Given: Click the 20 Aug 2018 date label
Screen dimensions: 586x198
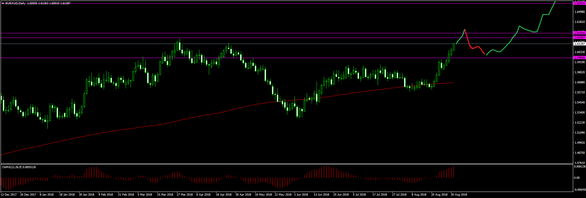Looking at the screenshot, I should pos(439,195).
